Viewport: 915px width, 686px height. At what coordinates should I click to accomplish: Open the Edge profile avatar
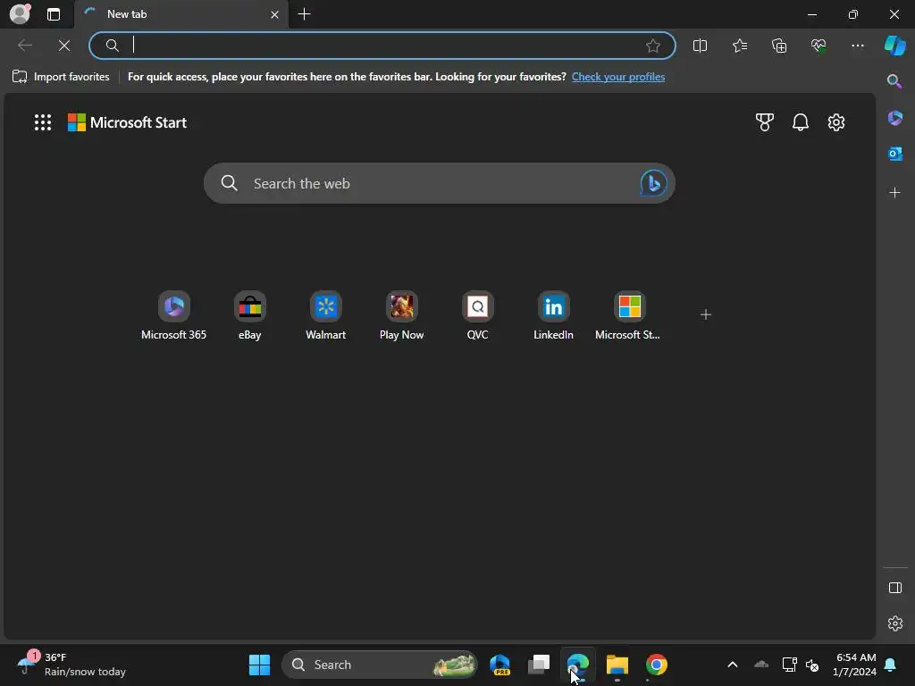pos(20,13)
